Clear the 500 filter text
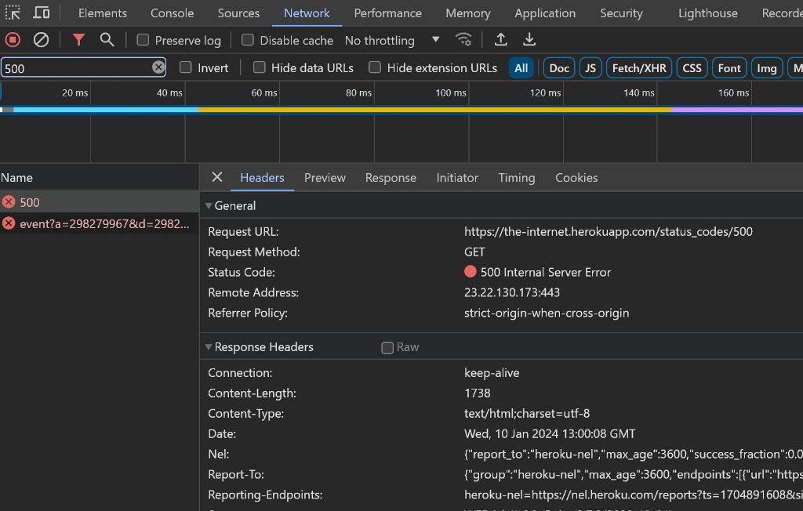 tap(158, 67)
